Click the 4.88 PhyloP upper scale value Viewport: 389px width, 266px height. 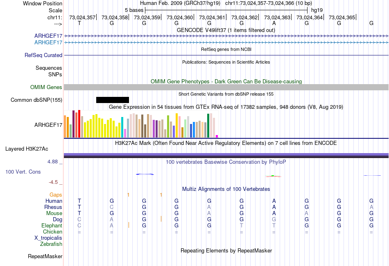[x=52, y=162]
